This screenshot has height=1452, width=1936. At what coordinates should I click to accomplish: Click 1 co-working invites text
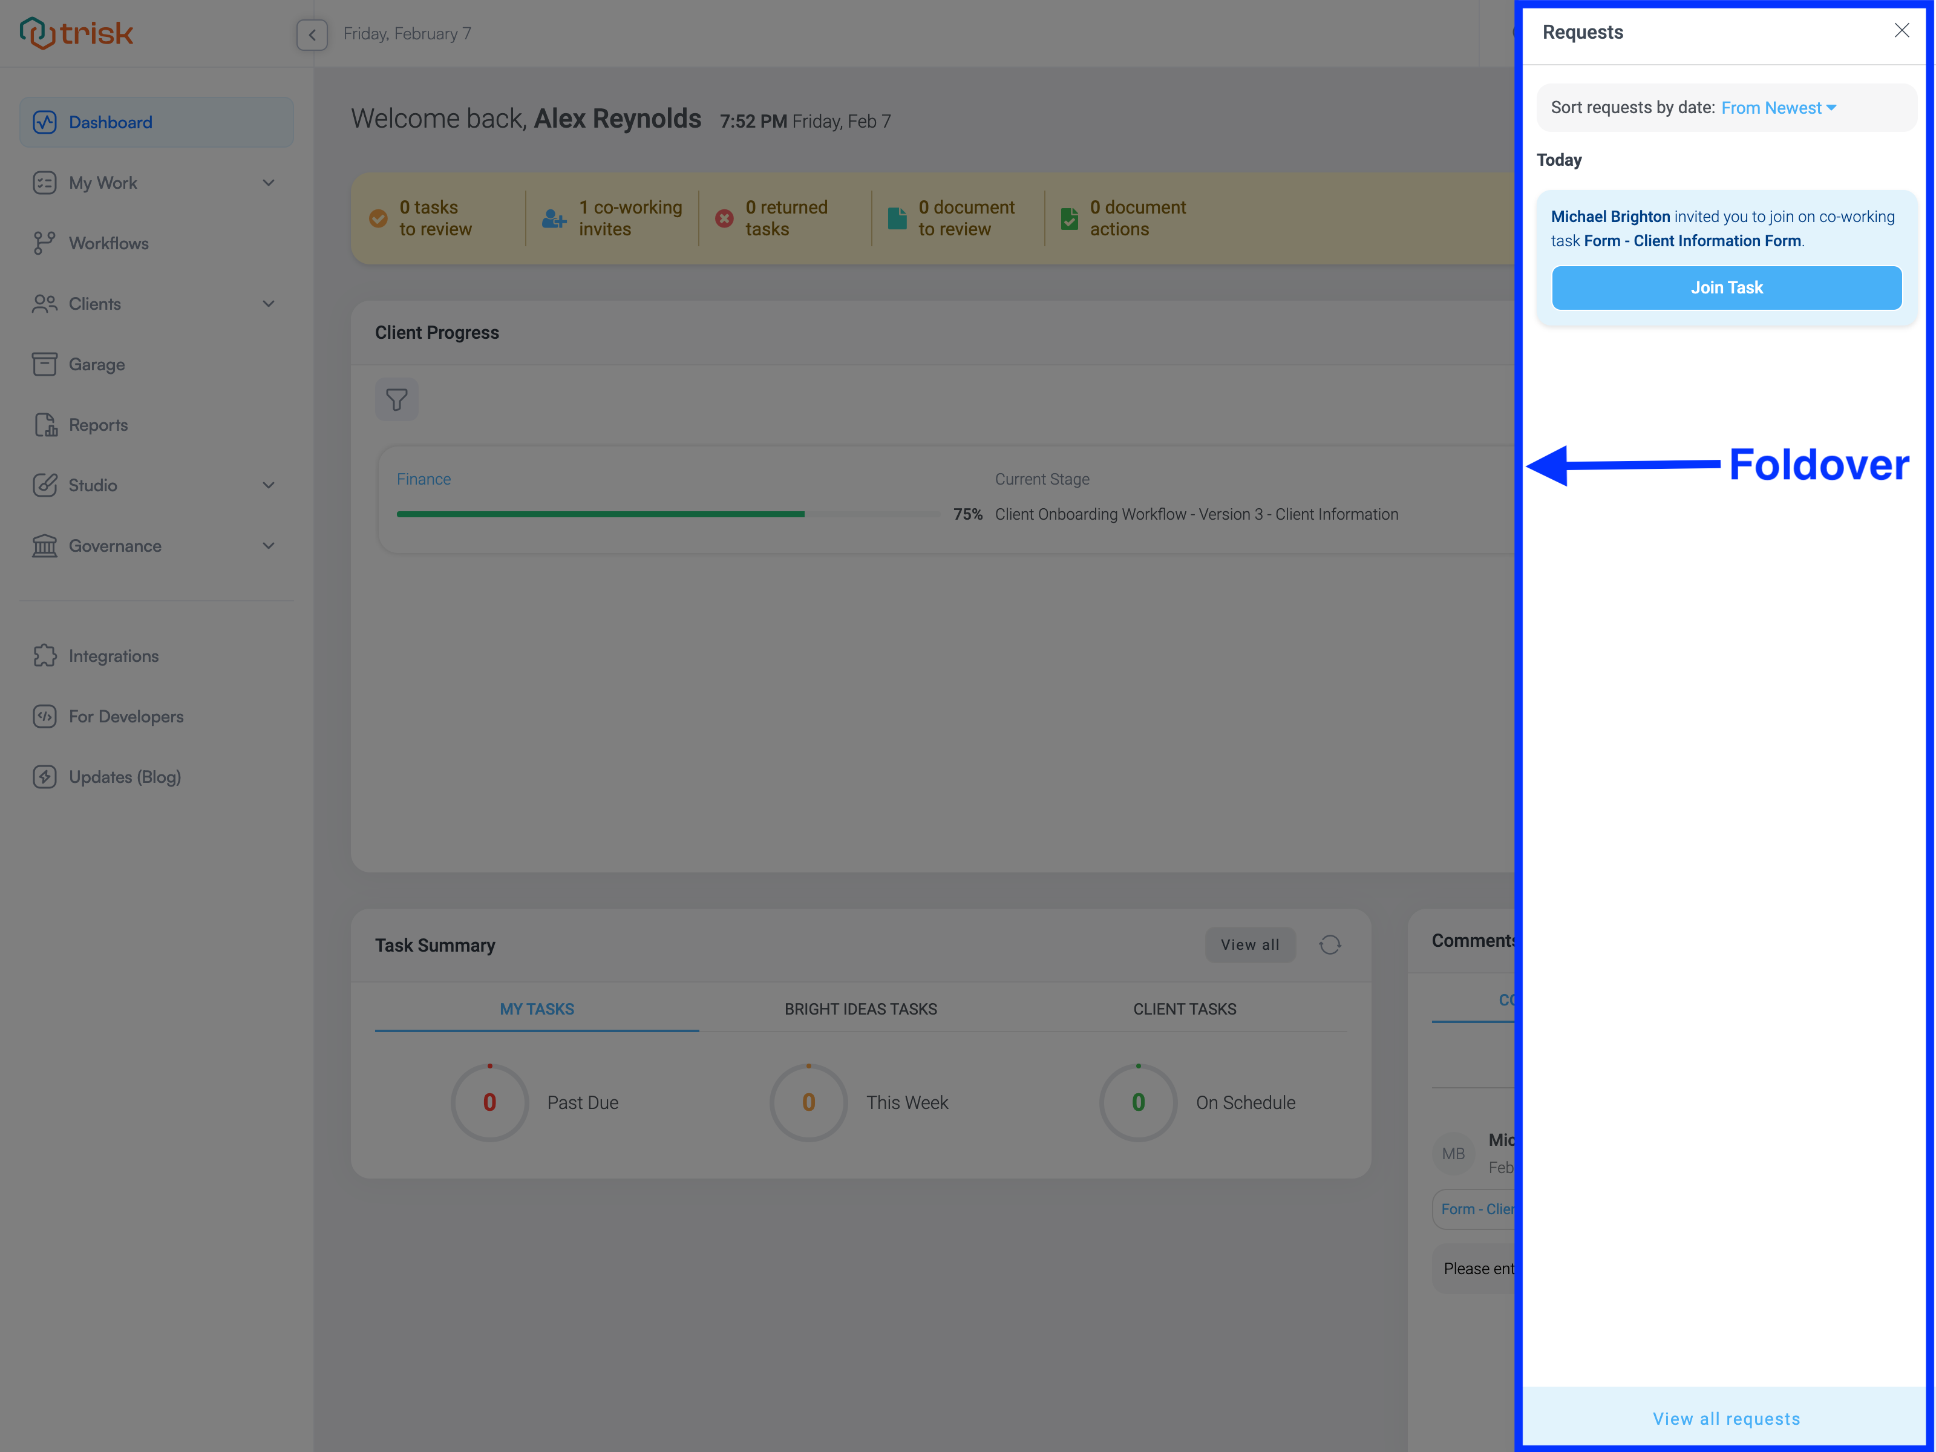[x=630, y=218]
